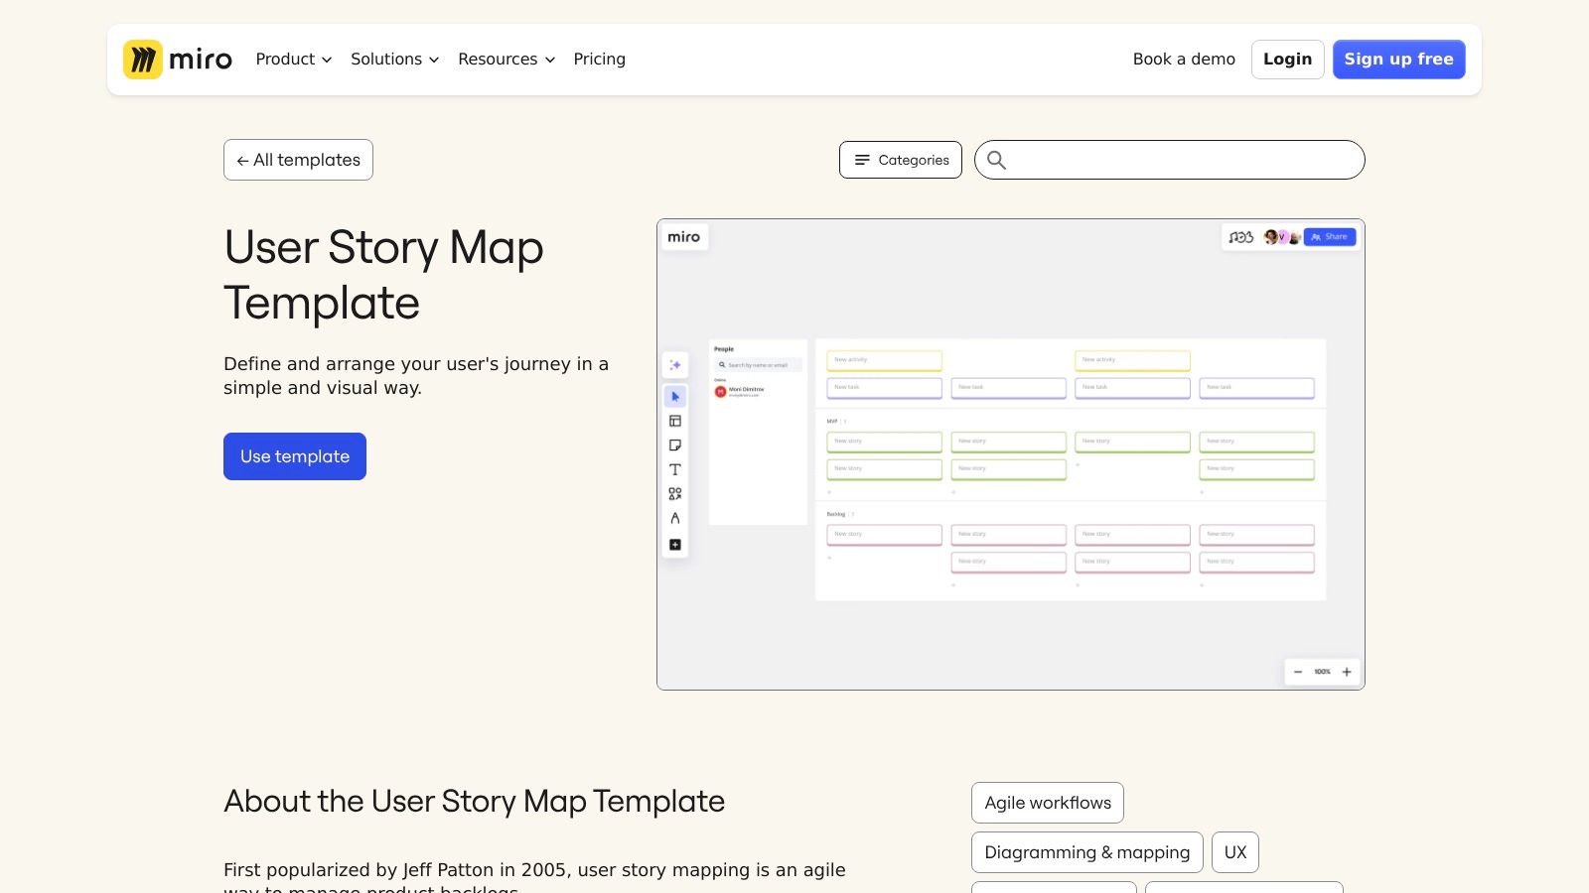Click the board preview thumbnail image
Screen dimensions: 1589x893
tap(1010, 454)
